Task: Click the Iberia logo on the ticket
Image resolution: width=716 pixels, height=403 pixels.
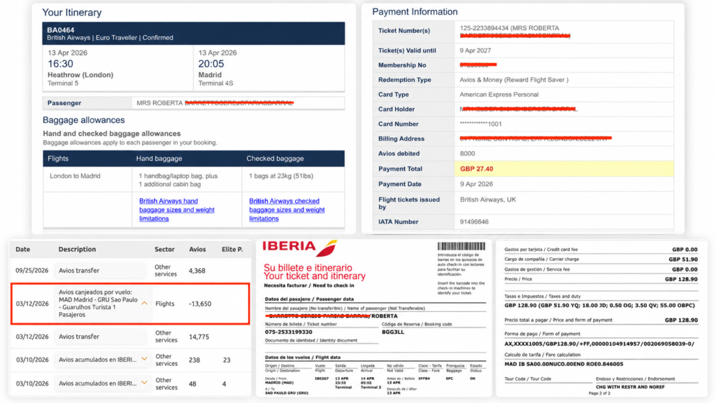Action: 299,248
